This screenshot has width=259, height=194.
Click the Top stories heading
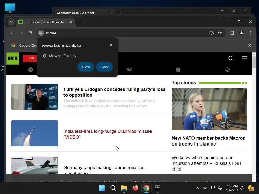184,83
